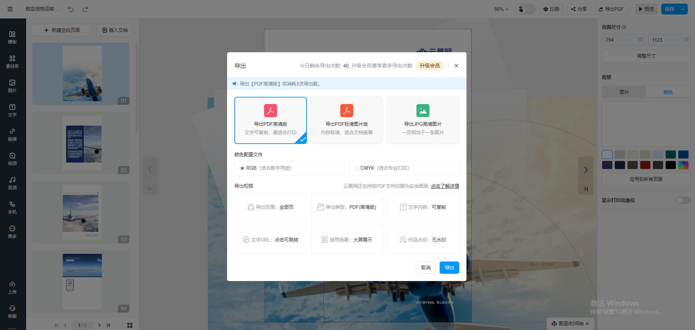Open the 视频 video panel
695x330 pixels.
tap(12, 159)
